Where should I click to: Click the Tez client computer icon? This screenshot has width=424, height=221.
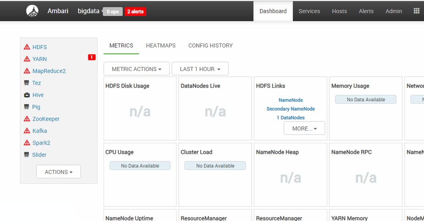coord(27,83)
